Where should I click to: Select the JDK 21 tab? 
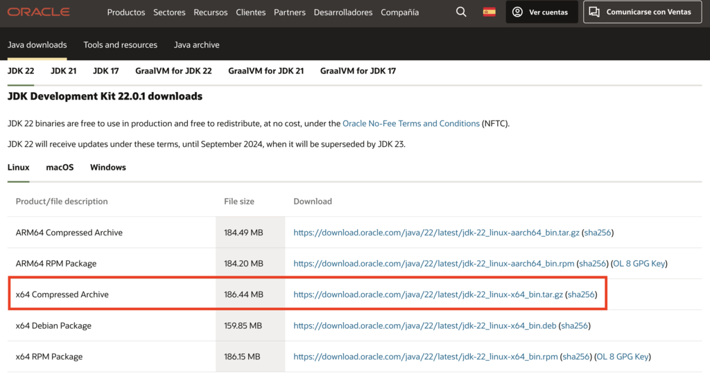tap(63, 71)
